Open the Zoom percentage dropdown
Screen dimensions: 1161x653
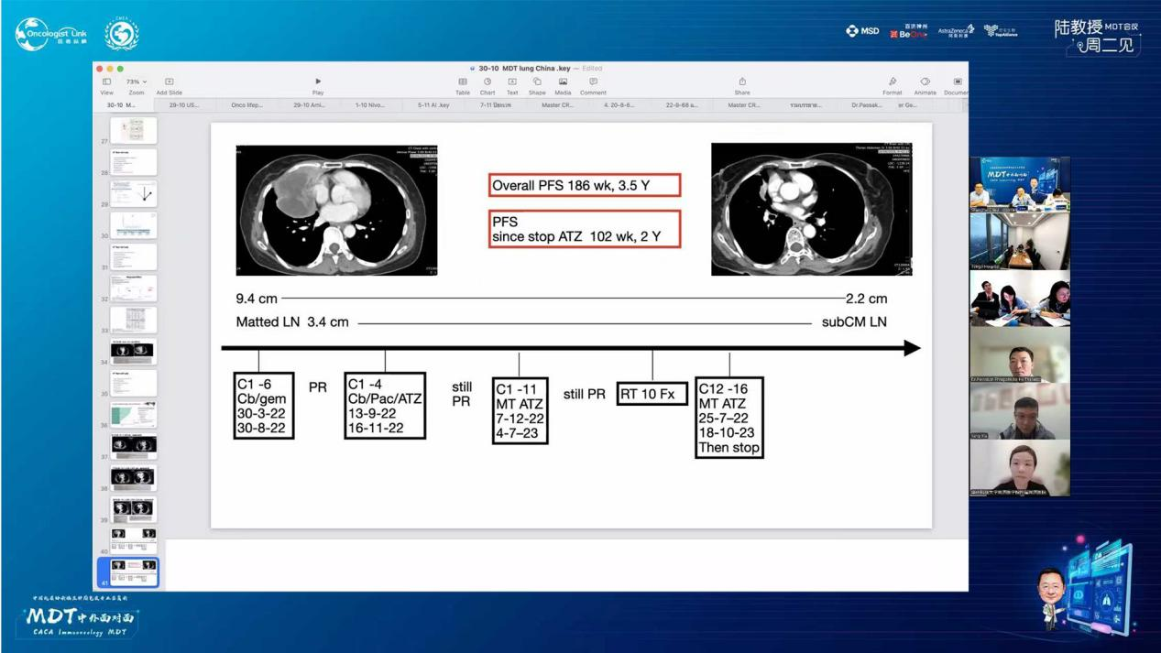(x=137, y=82)
